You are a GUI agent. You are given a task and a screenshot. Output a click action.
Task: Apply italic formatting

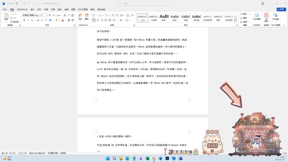(x=28, y=20)
